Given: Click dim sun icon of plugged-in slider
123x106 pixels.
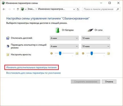Looking at the screenshot, I should (x=83, y=54).
